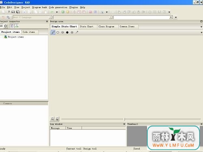Open the Code generation menu
The width and height of the screenshot is (203, 152).
(x=58, y=7)
